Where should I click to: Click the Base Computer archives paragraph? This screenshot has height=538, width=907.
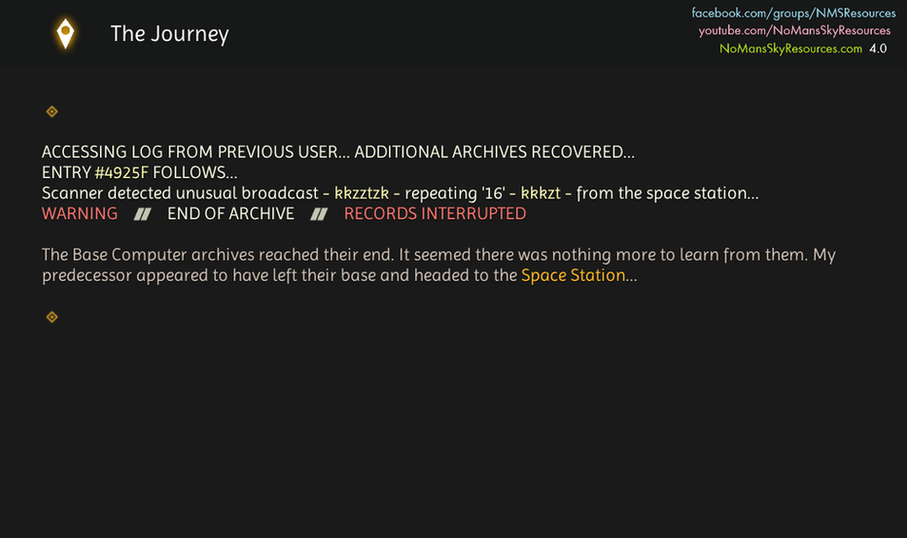[x=439, y=265]
